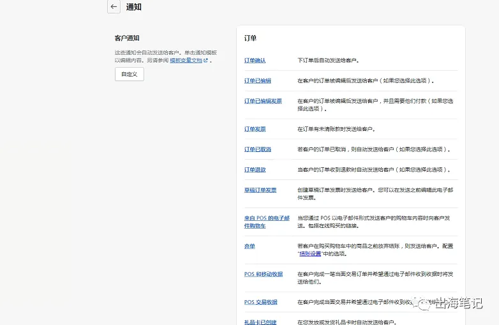Open the 订单确认 notification template
The image size is (499, 325).
pos(255,61)
